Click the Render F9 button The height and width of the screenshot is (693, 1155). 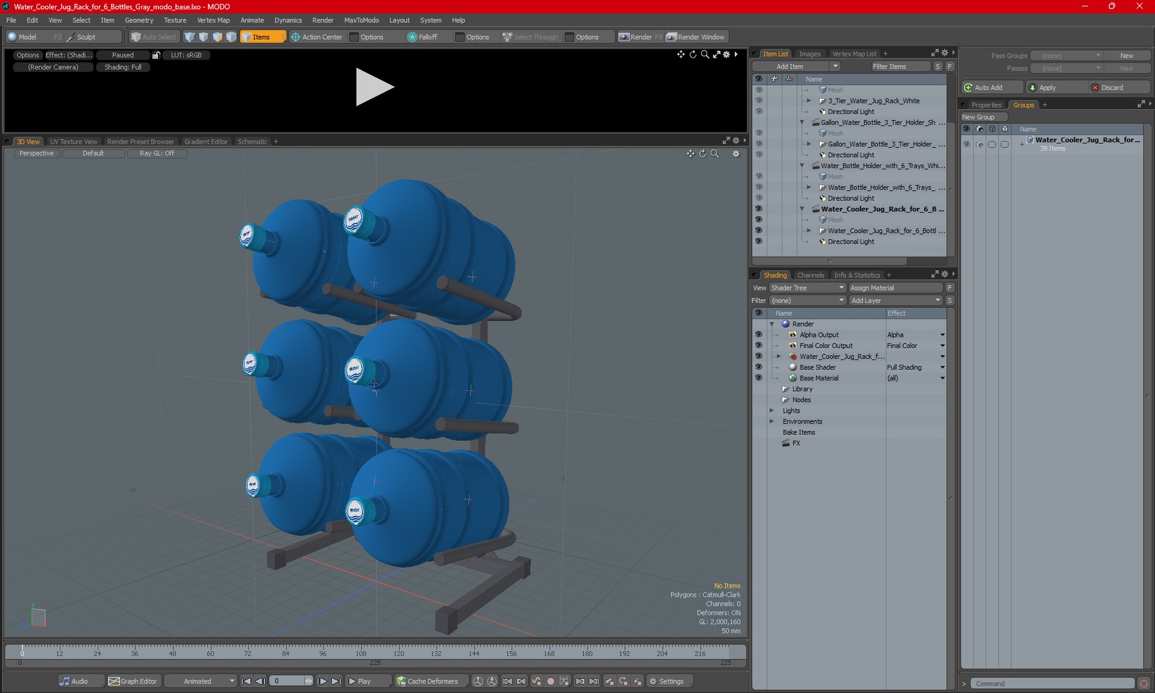coord(640,37)
